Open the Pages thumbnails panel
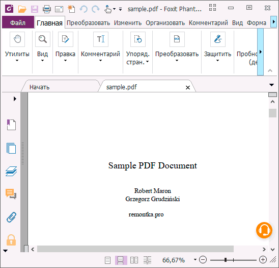 (x=11, y=148)
